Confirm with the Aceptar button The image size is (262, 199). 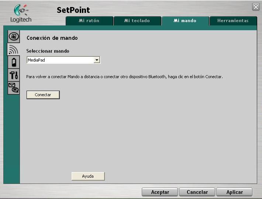160,192
